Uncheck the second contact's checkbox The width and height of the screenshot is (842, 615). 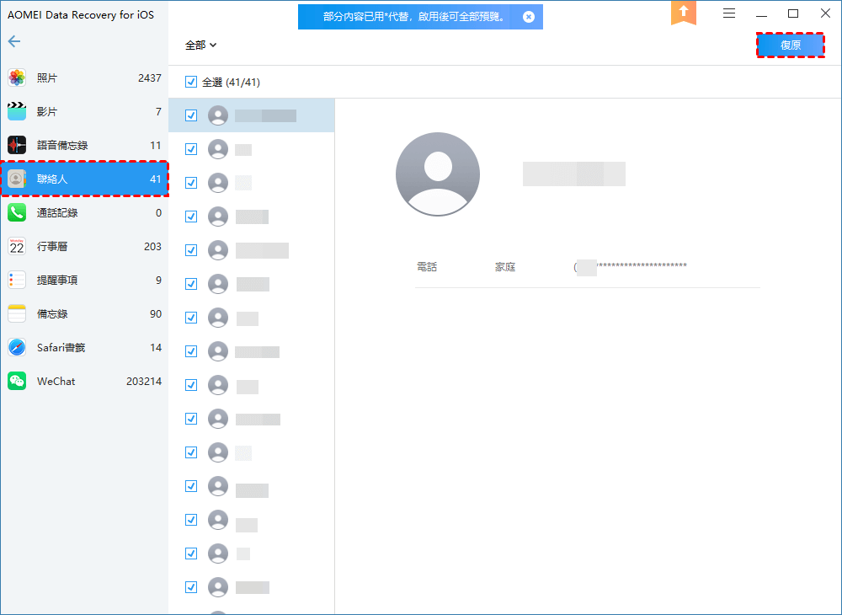pos(191,149)
